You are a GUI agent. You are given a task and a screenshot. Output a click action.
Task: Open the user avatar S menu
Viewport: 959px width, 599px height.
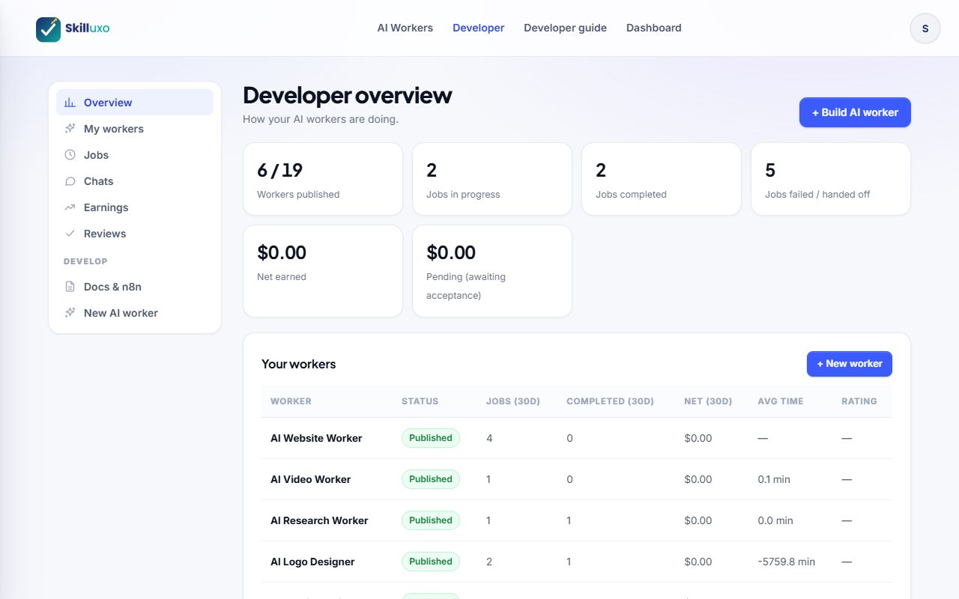(925, 28)
